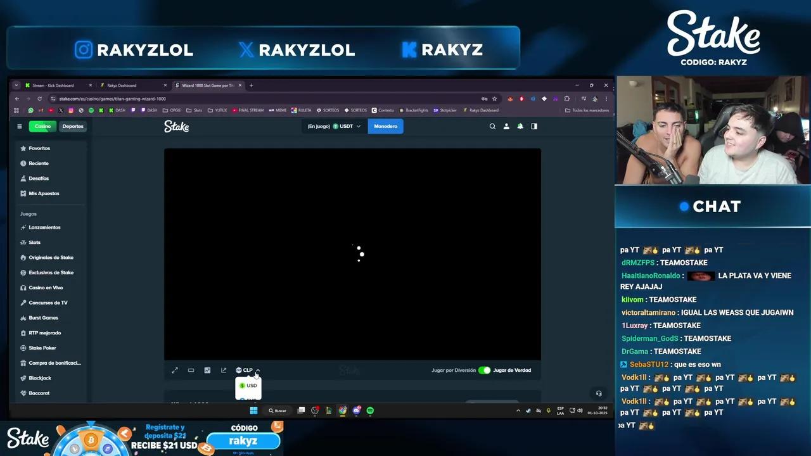
Task: Open the Baccarat category
Action: click(51, 393)
